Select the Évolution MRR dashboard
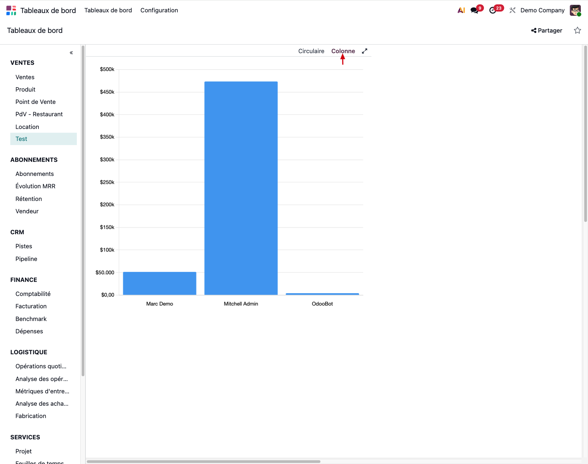588x464 pixels. [x=35, y=186]
